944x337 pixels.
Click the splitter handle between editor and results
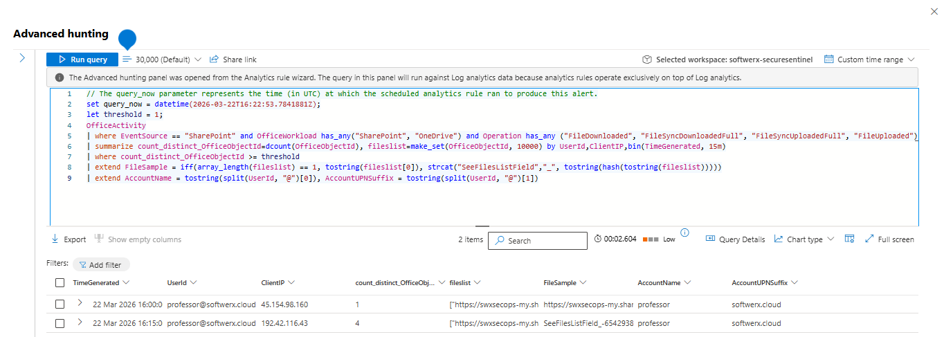[482, 226]
